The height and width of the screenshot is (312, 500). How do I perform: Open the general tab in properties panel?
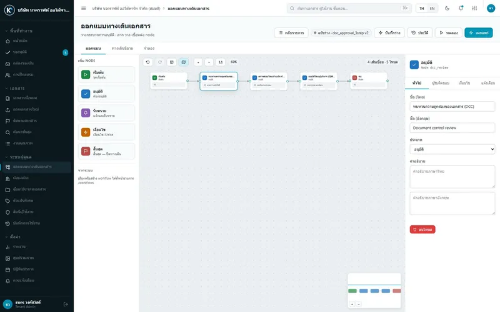417,83
